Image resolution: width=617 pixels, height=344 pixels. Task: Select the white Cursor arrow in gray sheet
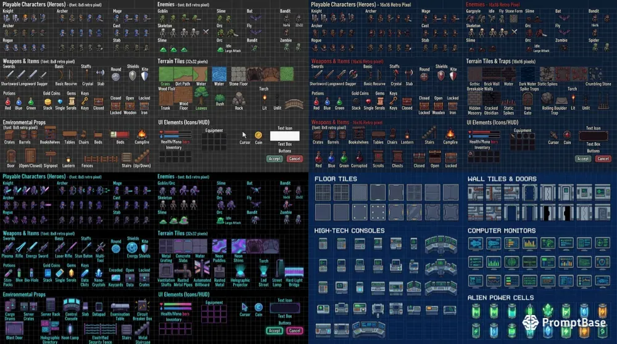244,135
